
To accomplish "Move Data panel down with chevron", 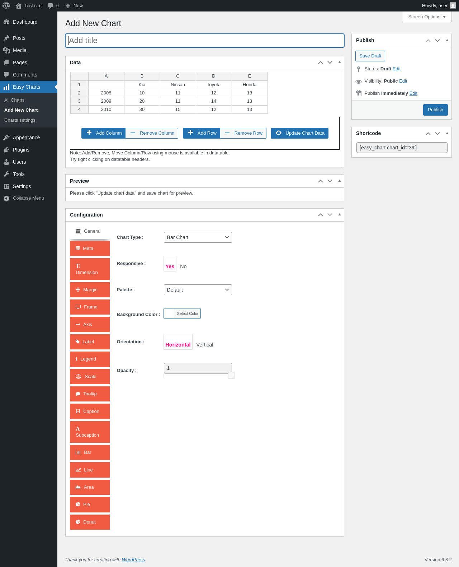I will click(x=330, y=62).
